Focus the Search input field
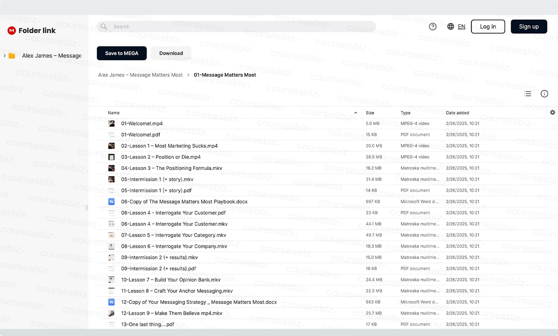 (x=236, y=26)
